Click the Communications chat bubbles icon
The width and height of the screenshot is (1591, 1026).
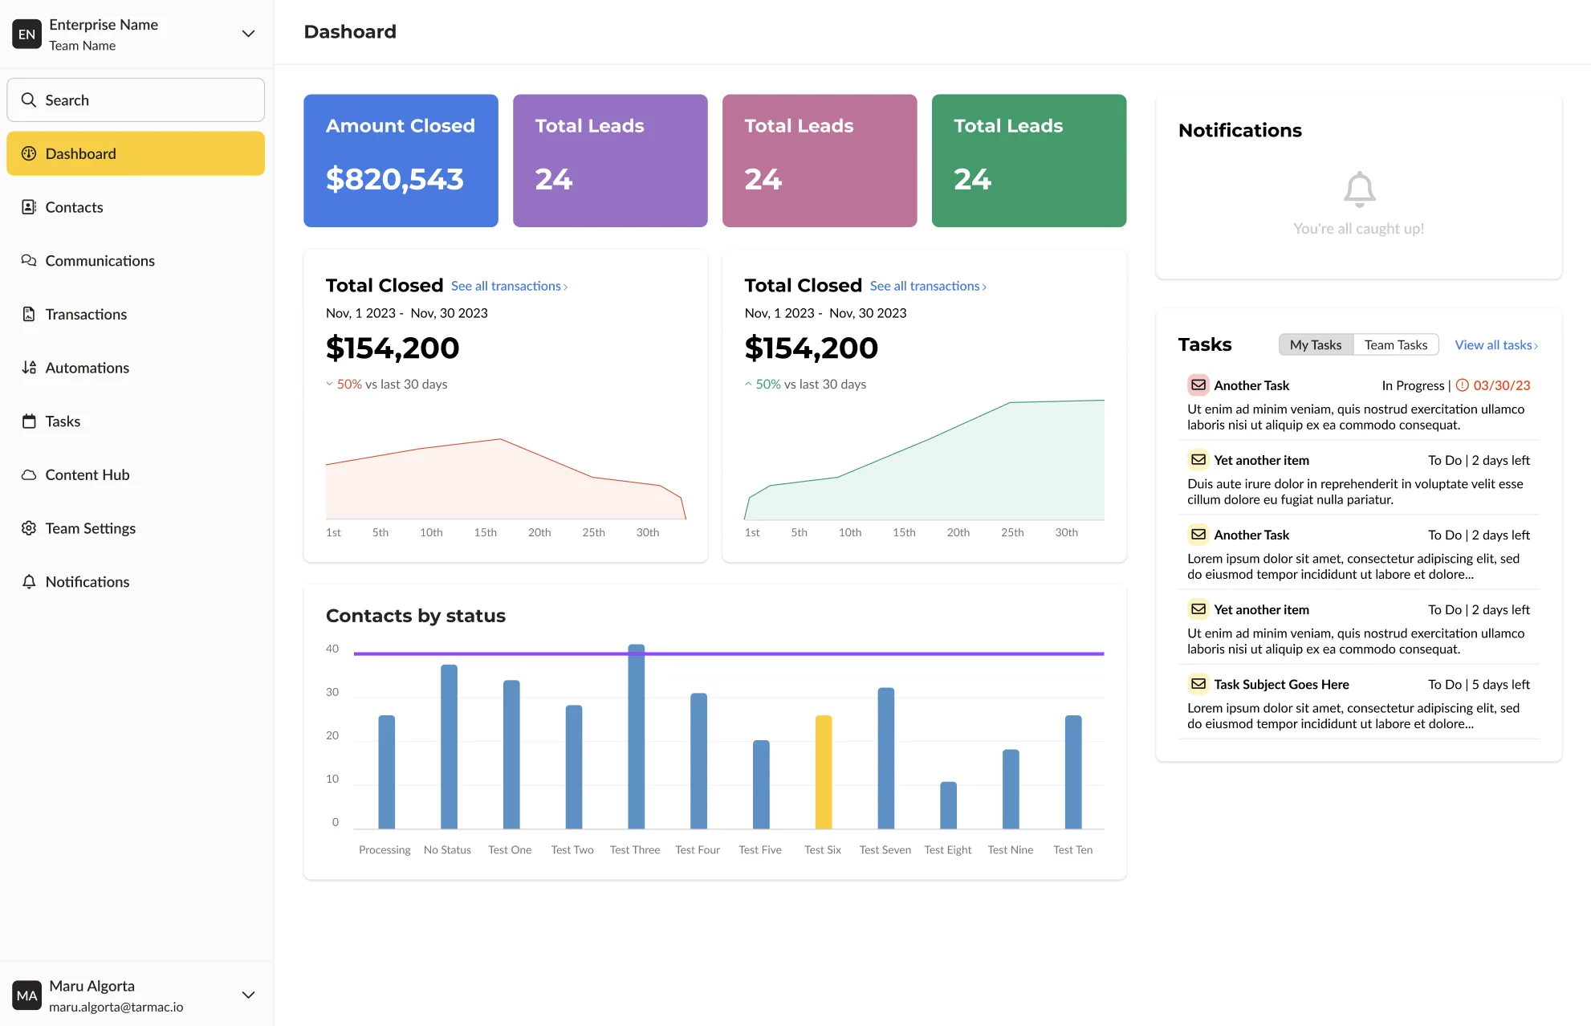(29, 261)
